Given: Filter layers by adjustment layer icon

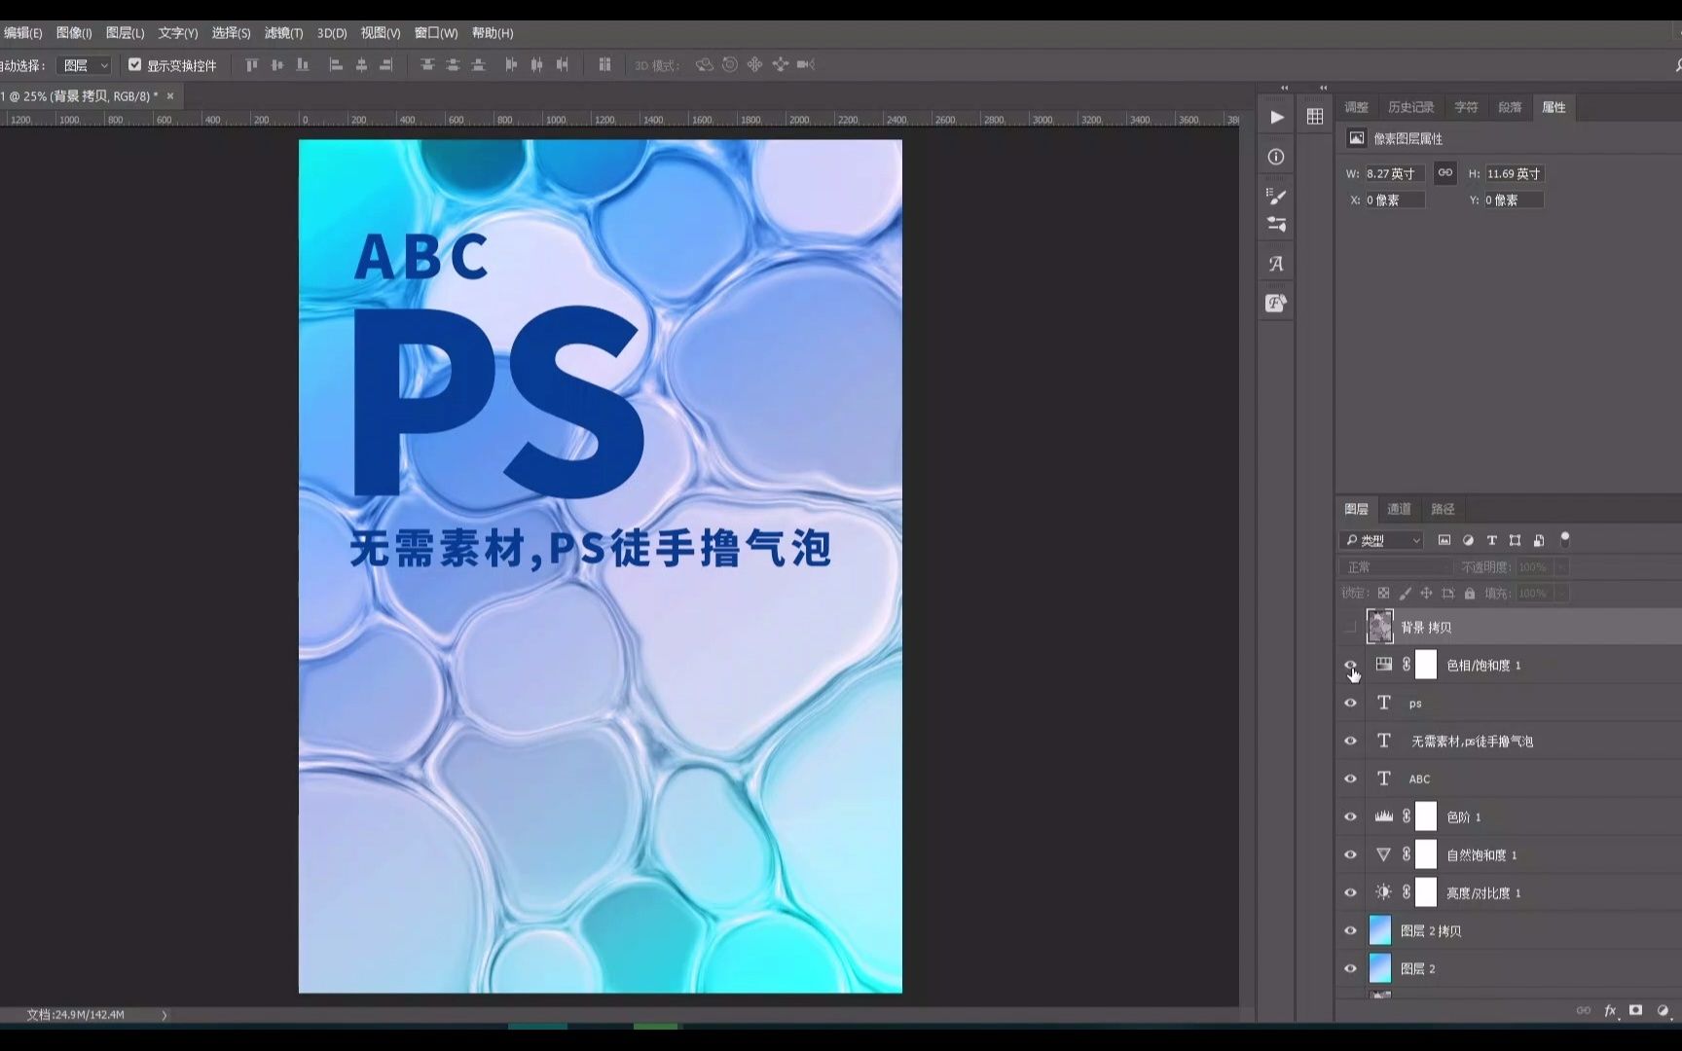Looking at the screenshot, I should [x=1468, y=540].
